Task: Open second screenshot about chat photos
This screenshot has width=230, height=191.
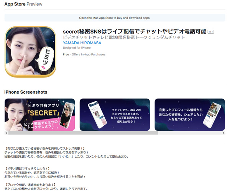Action: (x=115, y=115)
